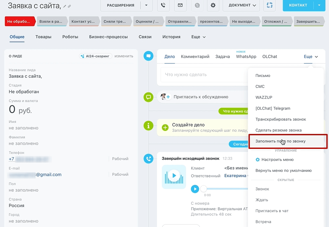This screenshot has width=329, height=227.
Task: Click the pencil edit icon beside lead title
Action: click(65, 7)
